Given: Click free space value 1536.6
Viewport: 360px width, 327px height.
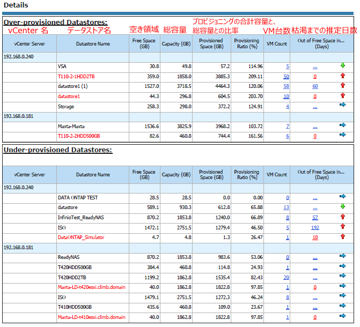Looking at the screenshot, I should pos(152,127).
